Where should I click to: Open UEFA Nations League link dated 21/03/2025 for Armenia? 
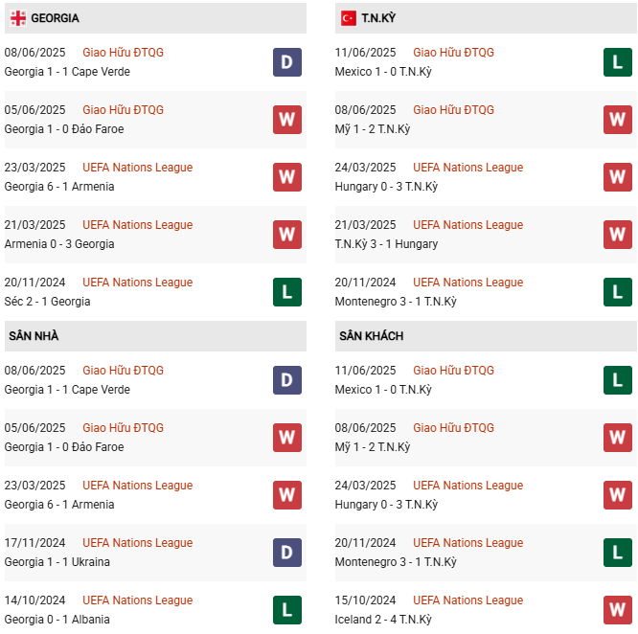tap(137, 225)
